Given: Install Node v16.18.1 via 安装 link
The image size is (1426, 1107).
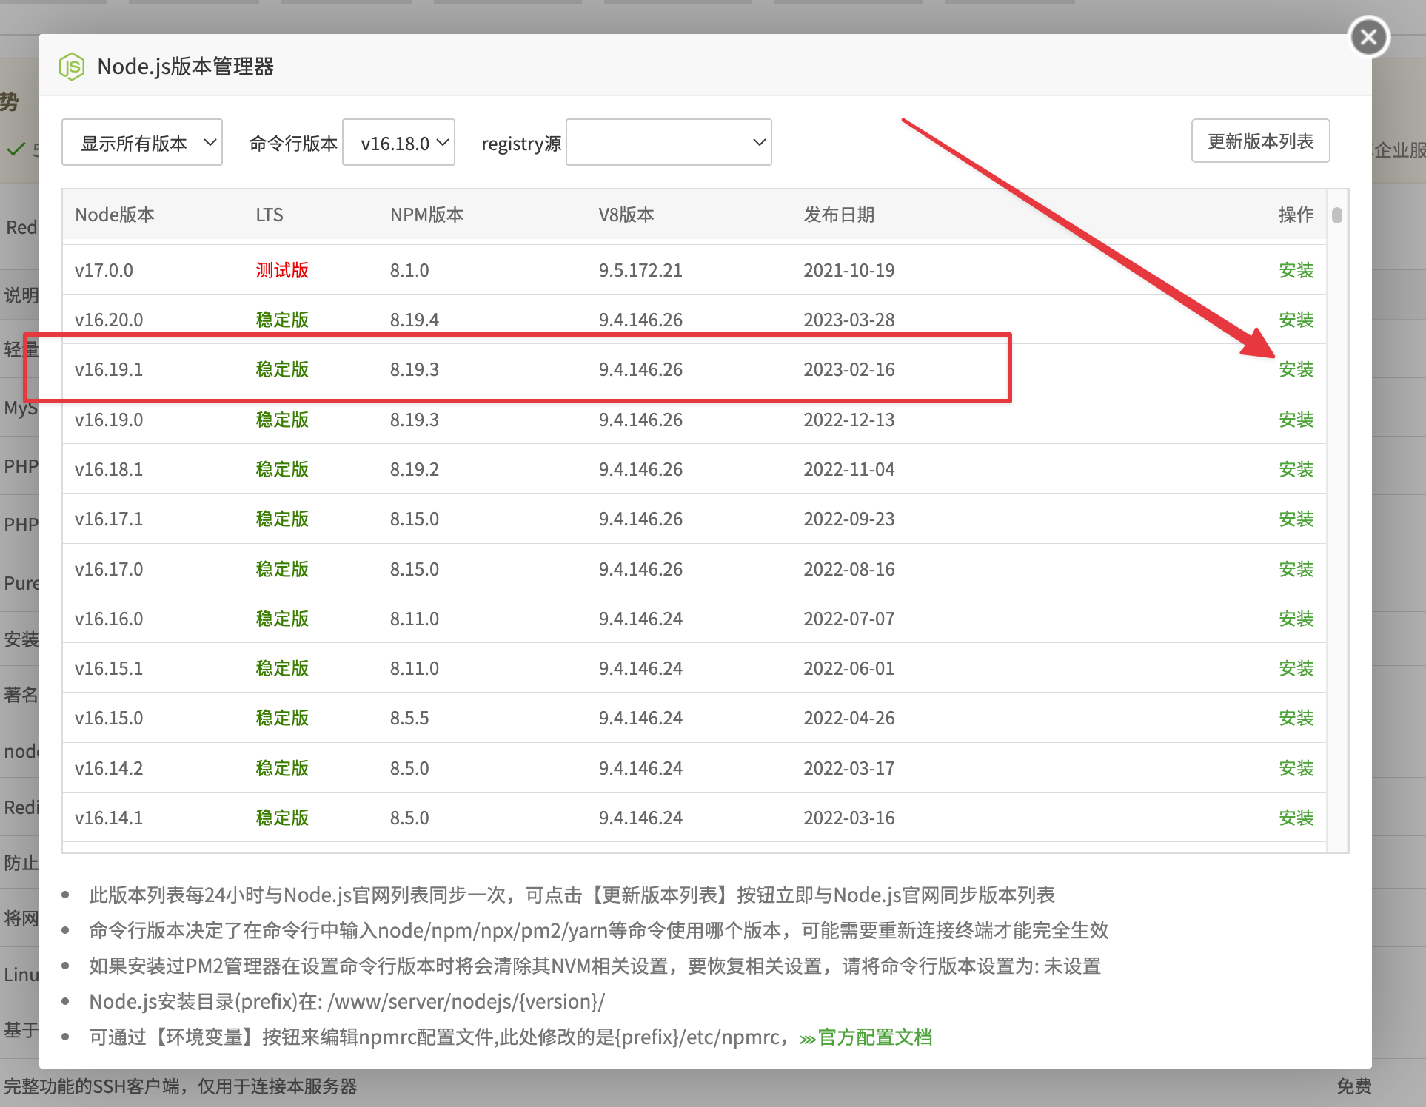Looking at the screenshot, I should [1296, 469].
